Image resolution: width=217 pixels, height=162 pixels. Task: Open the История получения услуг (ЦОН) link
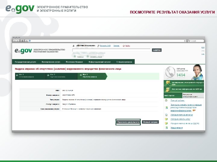(185, 123)
